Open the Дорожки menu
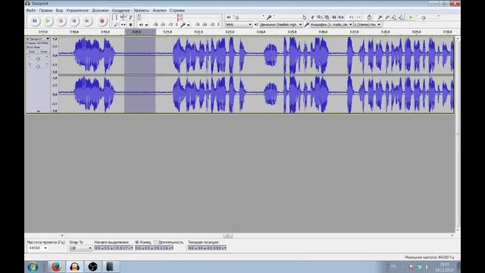The width and height of the screenshot is (485, 273). click(100, 10)
